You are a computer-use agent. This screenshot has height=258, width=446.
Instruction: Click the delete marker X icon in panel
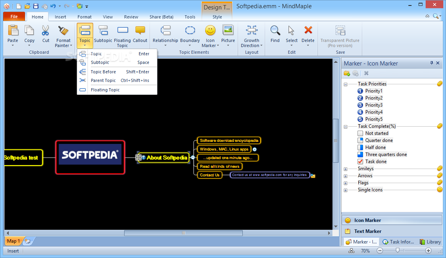tap(367, 73)
